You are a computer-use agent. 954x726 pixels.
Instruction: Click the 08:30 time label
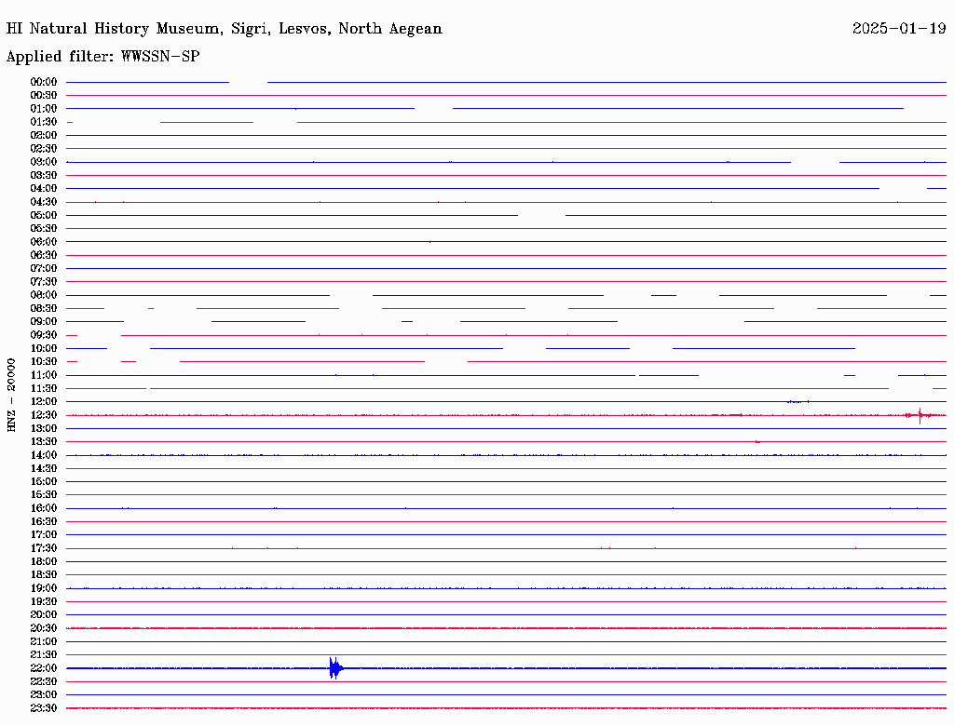click(43, 308)
